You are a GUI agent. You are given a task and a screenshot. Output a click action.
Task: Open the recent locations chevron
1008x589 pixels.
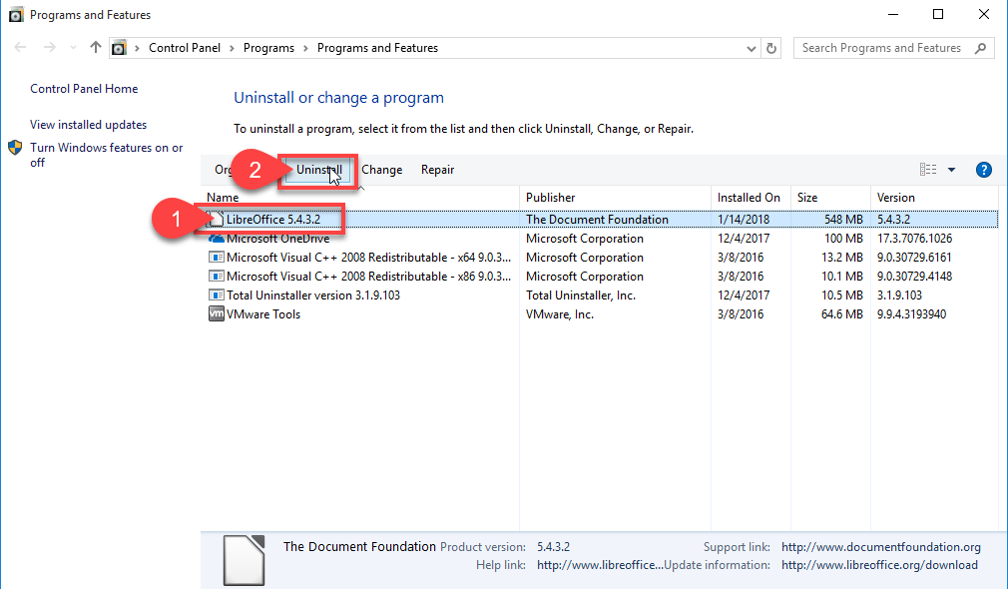point(73,48)
